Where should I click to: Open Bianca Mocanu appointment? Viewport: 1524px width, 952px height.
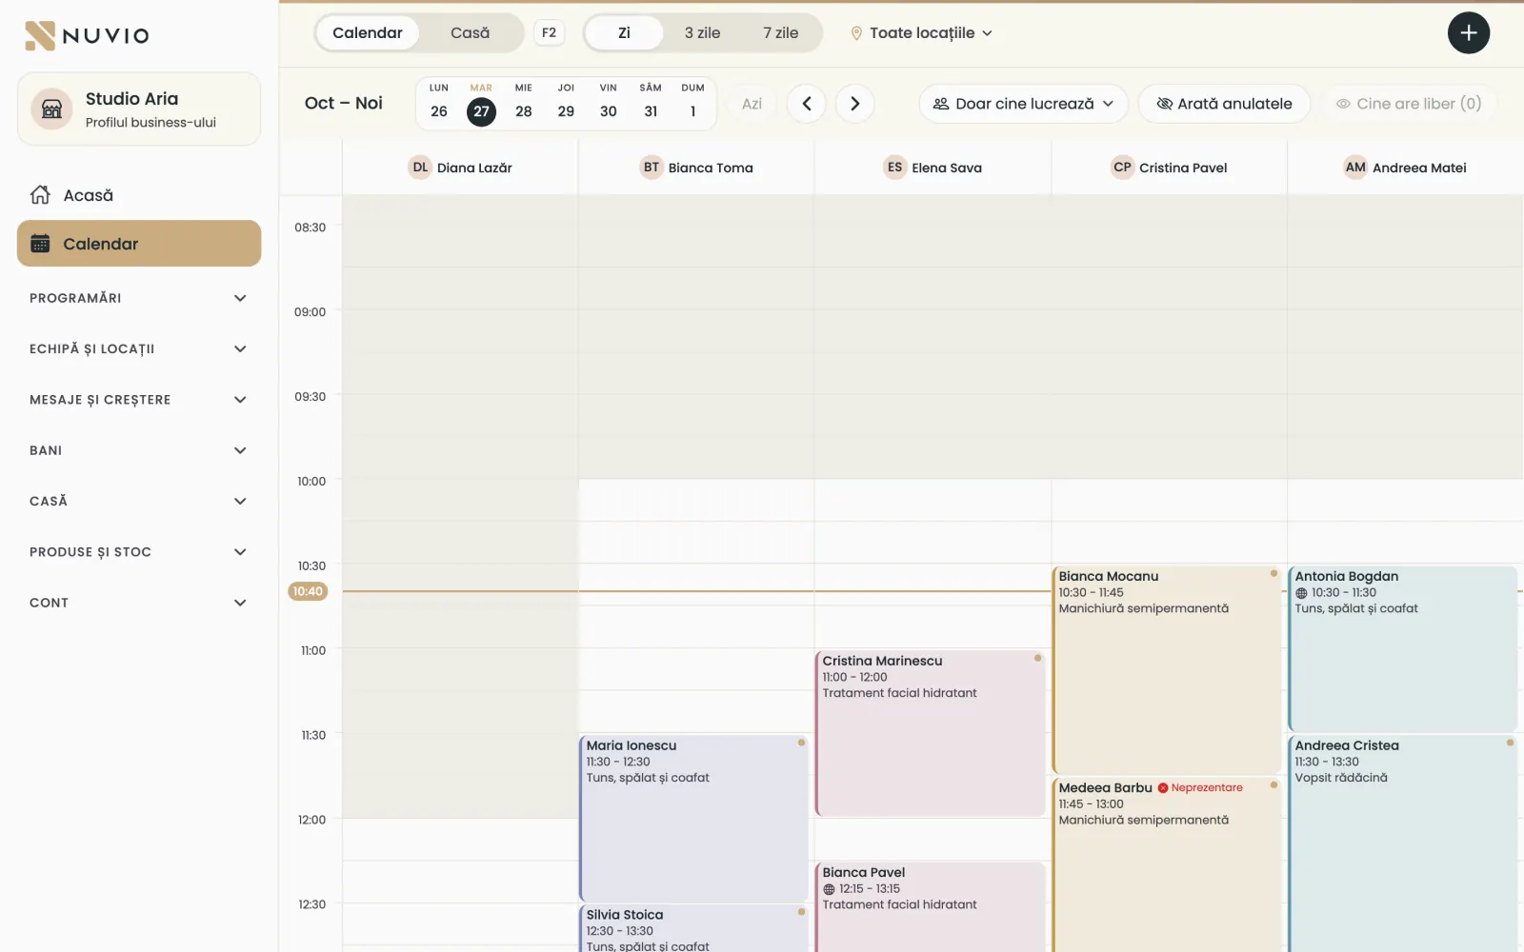click(1167, 670)
